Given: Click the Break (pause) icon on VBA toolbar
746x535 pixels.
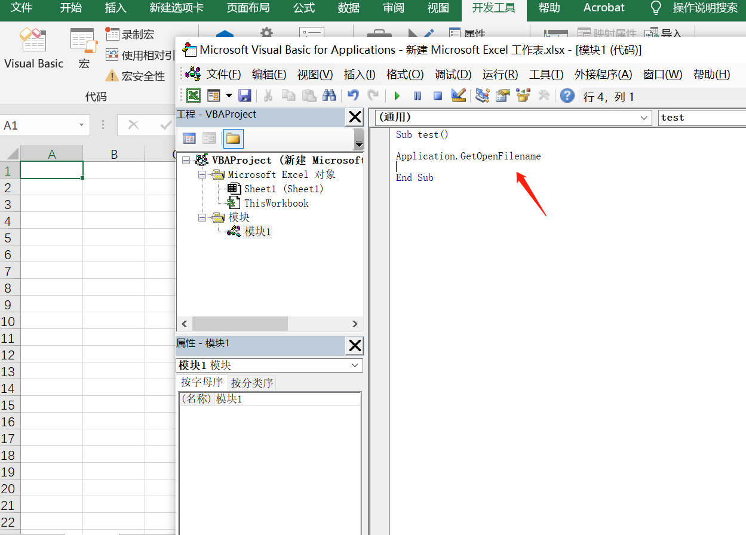Looking at the screenshot, I should pos(417,96).
